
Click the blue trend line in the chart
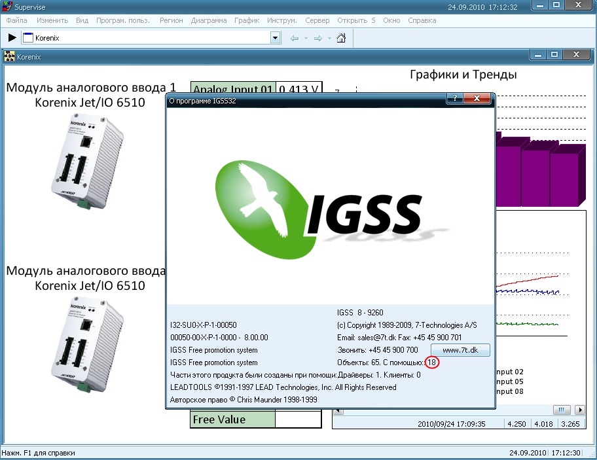528,291
